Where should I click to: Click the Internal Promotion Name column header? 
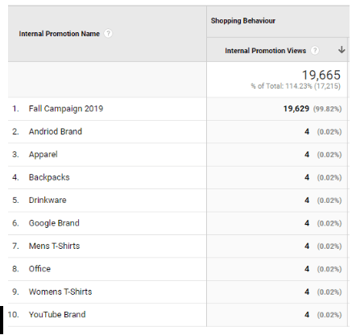[59, 34]
